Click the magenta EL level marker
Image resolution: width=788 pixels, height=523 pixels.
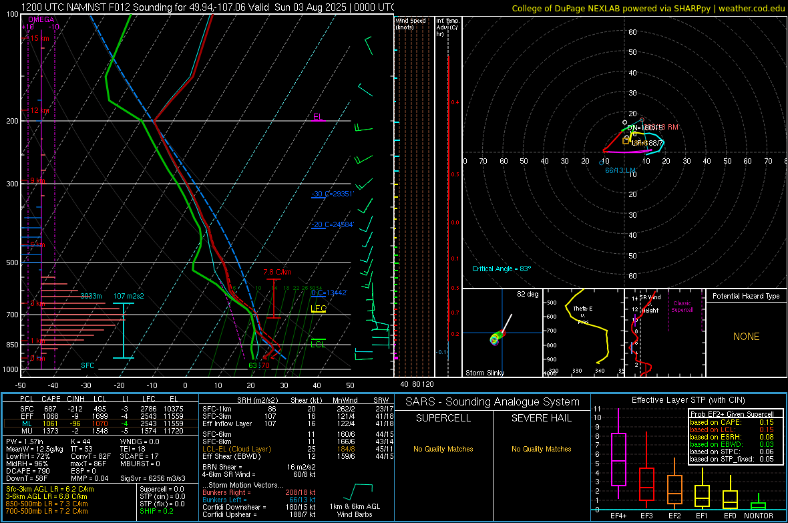coord(318,117)
